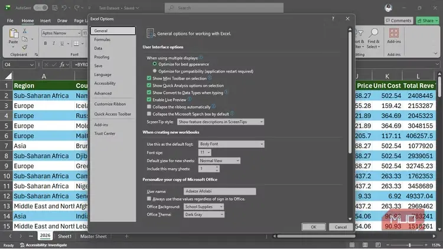Screen dimensions: 443x249
Task: Click the Add-ins ribbon icon
Action: [x=394, y=33]
